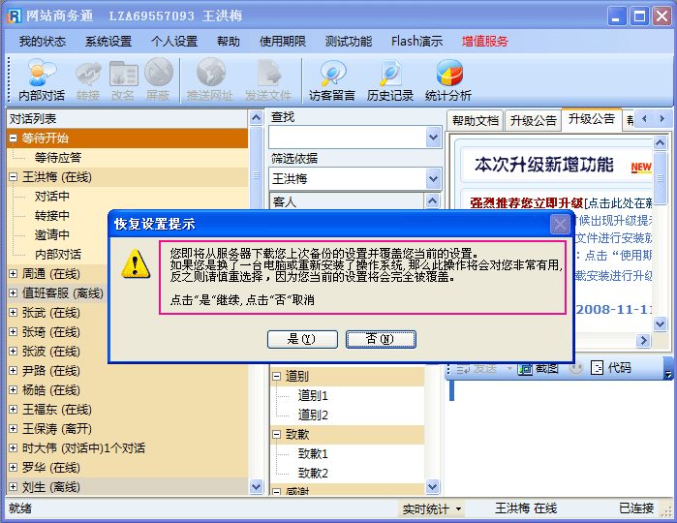Expand the 周通 (在线) tree node
This screenshot has height=523, width=677.
click(x=14, y=273)
